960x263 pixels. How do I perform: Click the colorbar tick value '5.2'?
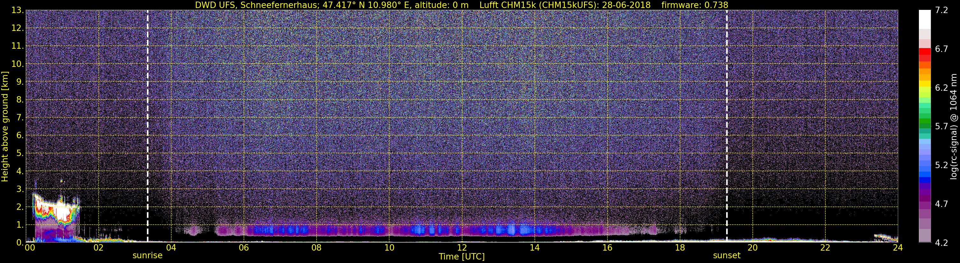coord(942,165)
